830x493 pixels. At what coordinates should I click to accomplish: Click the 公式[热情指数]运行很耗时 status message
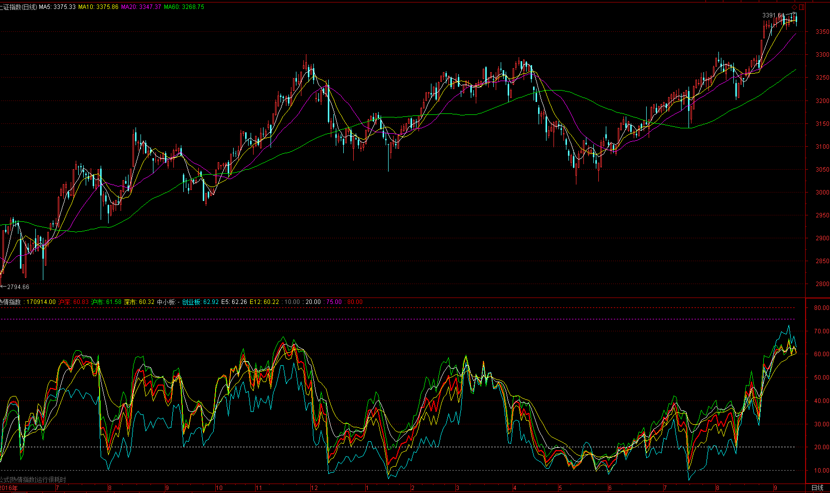[x=33, y=480]
